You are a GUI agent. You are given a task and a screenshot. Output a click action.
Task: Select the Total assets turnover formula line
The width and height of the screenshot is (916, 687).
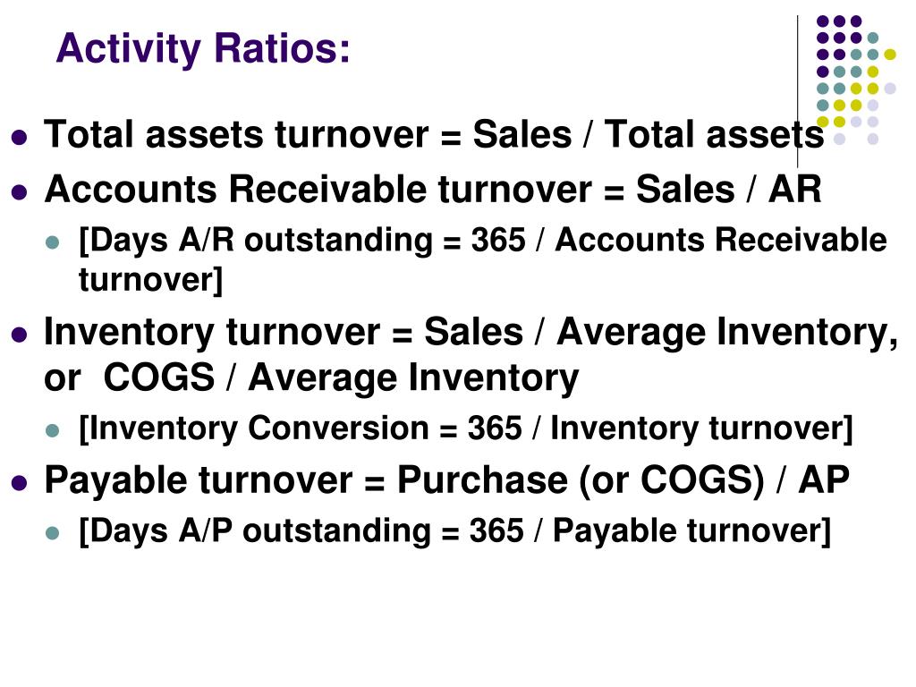point(434,134)
